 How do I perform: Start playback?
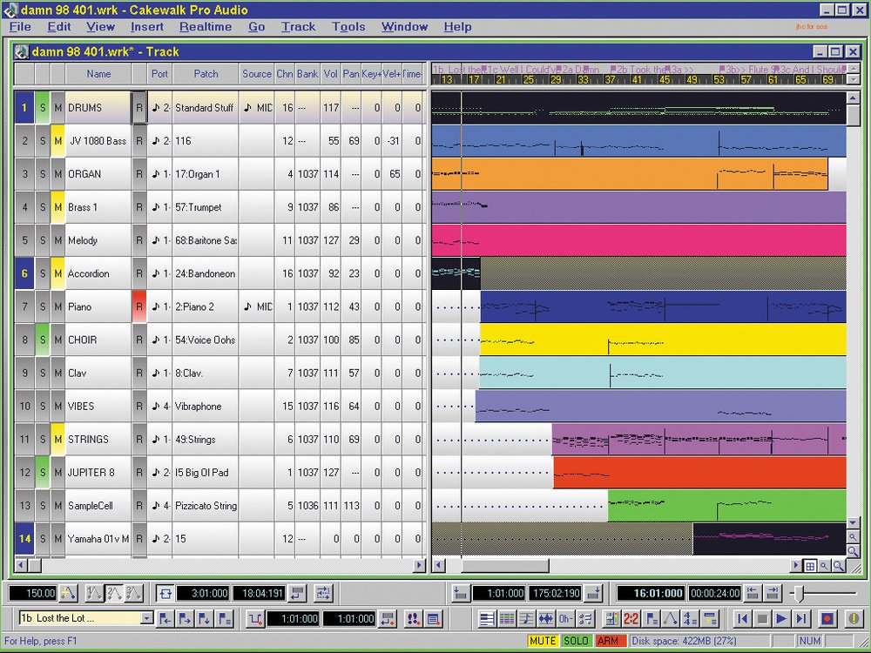coord(781,618)
